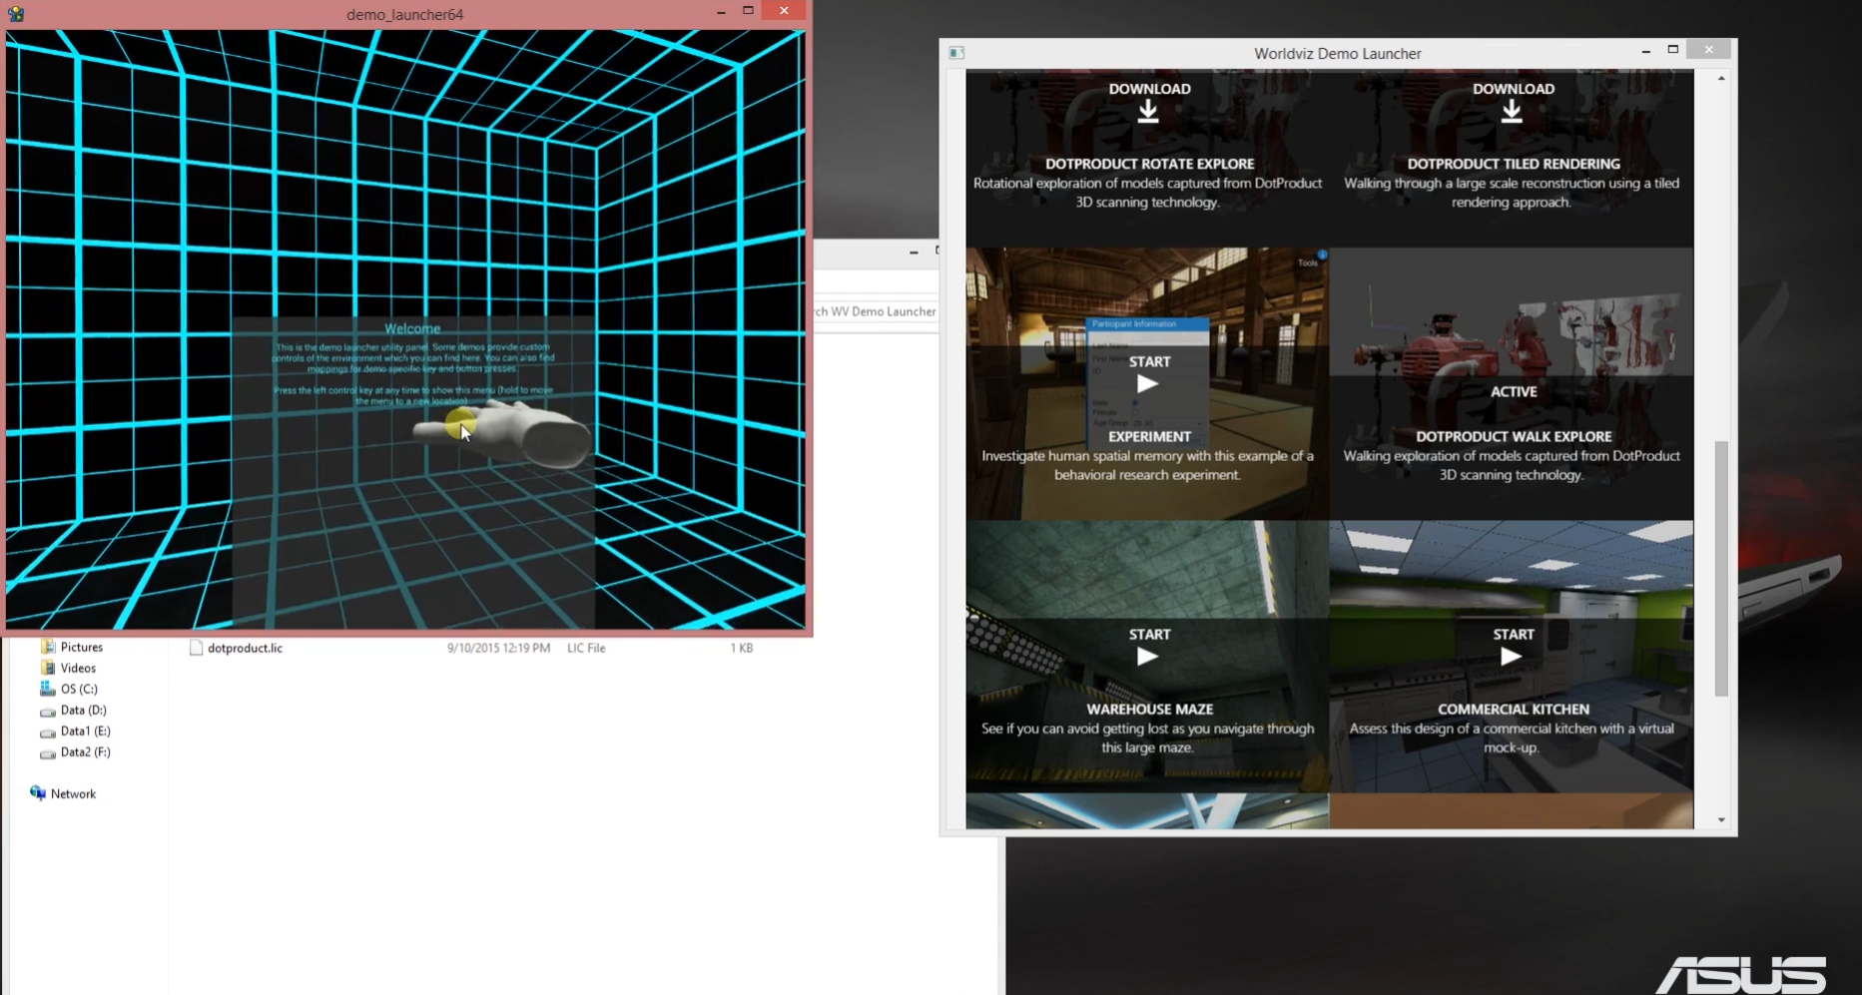Image resolution: width=1862 pixels, height=995 pixels.
Task: Click the DOTPRODUCT TILED RENDERING title
Action: 1513,164
